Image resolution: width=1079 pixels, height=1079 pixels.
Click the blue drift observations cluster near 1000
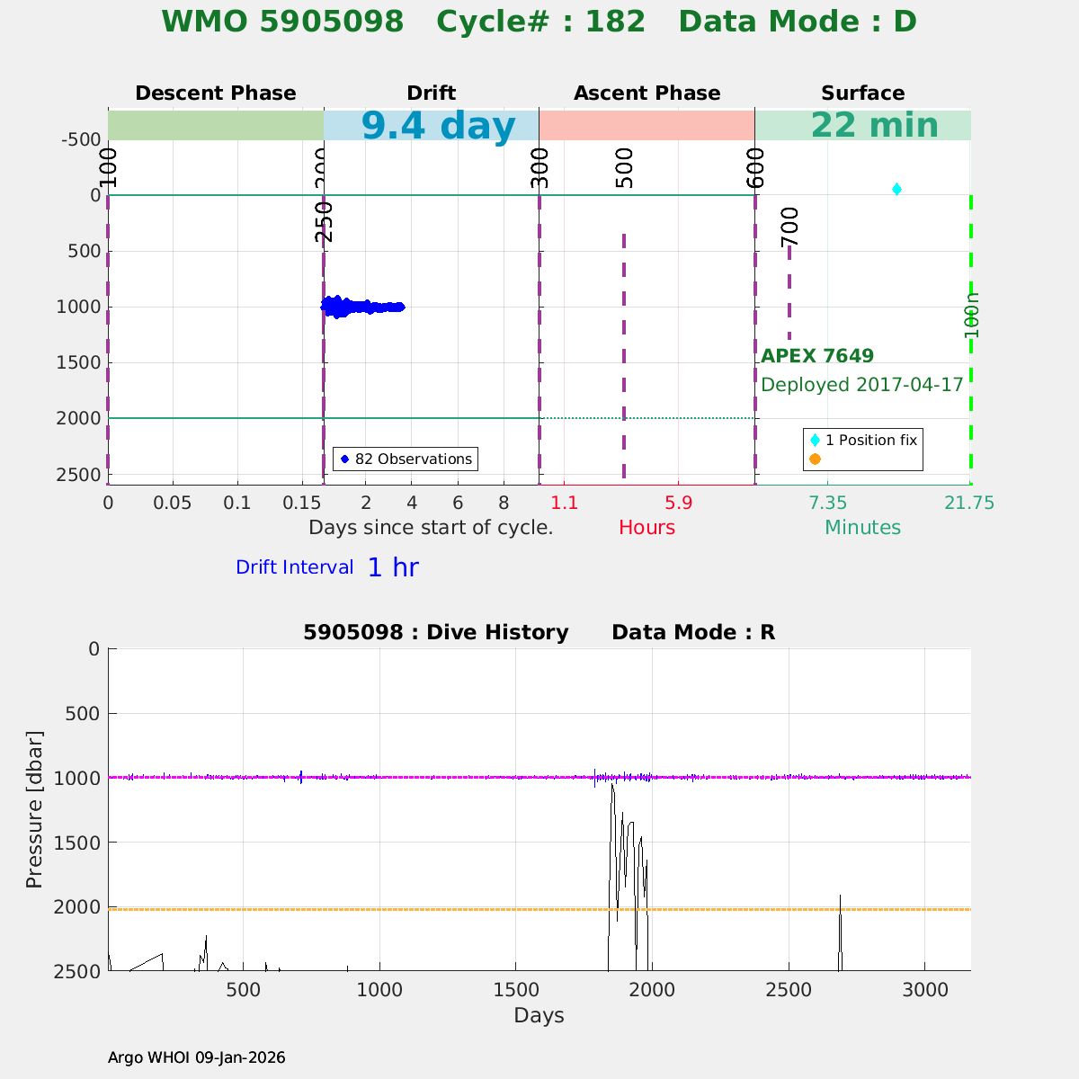pyautogui.click(x=360, y=307)
